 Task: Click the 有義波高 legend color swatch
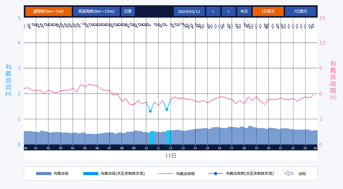[x=44, y=174]
